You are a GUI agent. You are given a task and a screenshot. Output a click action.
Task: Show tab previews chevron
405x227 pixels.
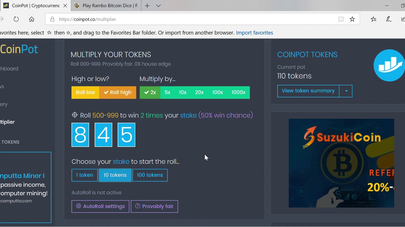pyautogui.click(x=159, y=6)
